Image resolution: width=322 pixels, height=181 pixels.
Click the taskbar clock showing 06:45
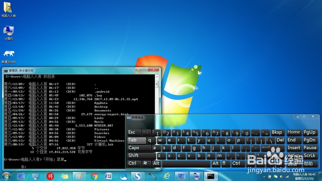pyautogui.click(x=304, y=176)
